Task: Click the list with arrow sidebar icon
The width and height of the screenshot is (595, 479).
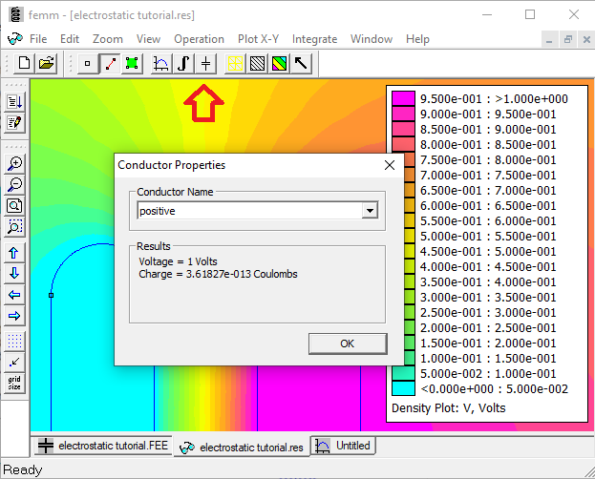Action: tap(14, 102)
